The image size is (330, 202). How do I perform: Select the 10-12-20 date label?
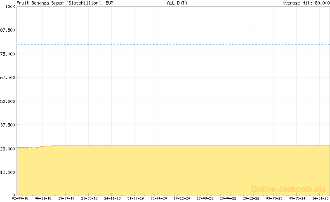coord(182,198)
